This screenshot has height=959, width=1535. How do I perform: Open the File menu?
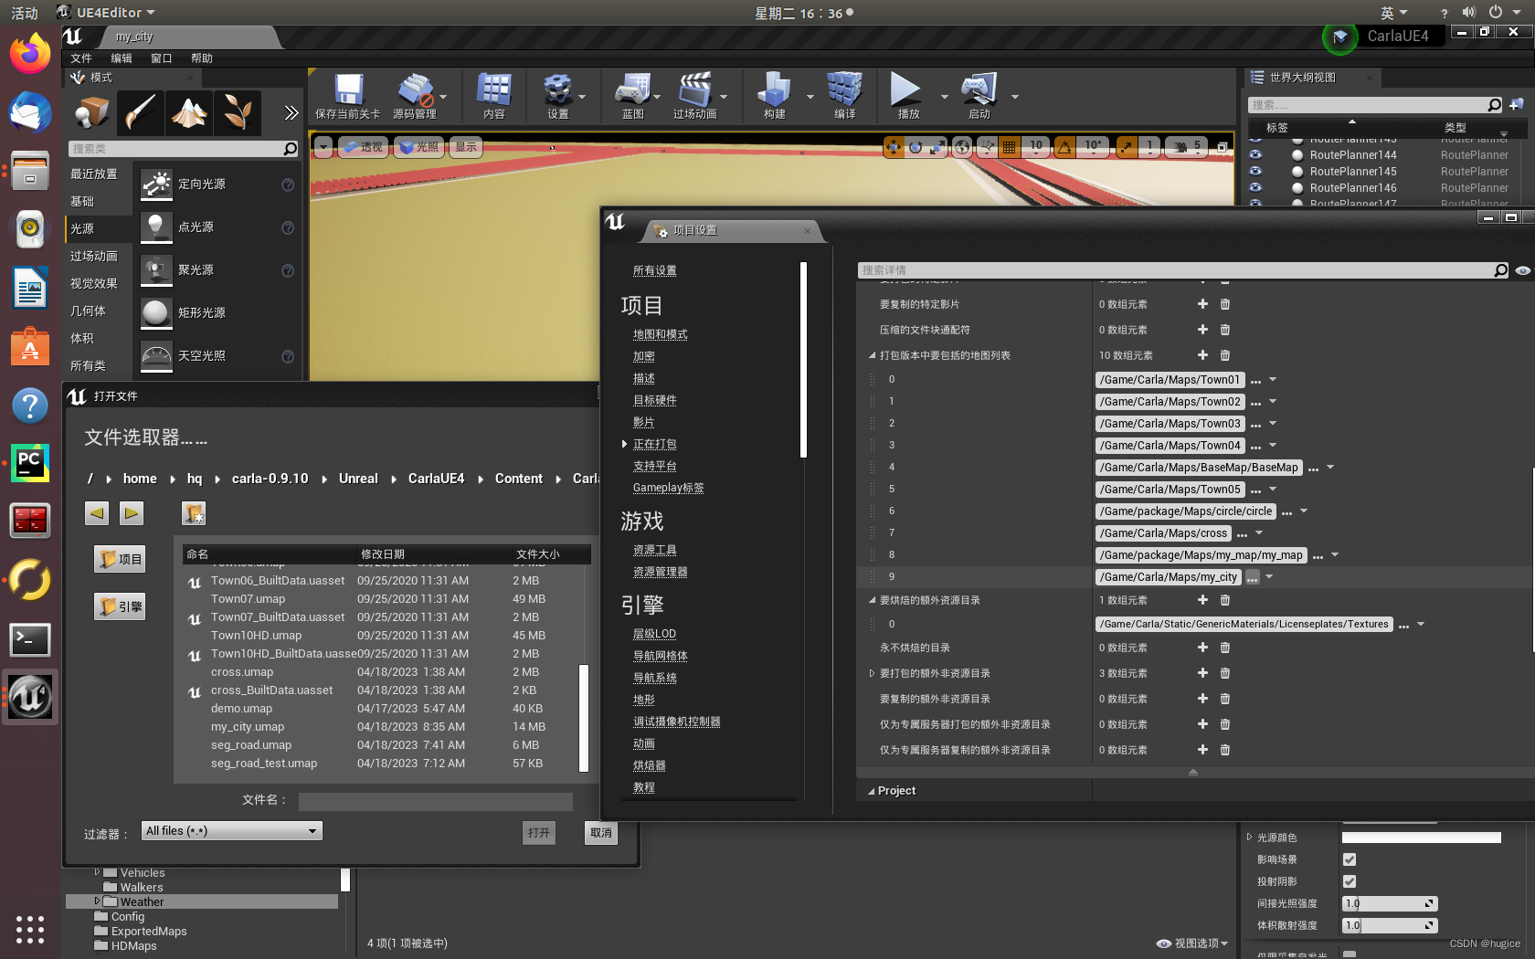click(81, 58)
